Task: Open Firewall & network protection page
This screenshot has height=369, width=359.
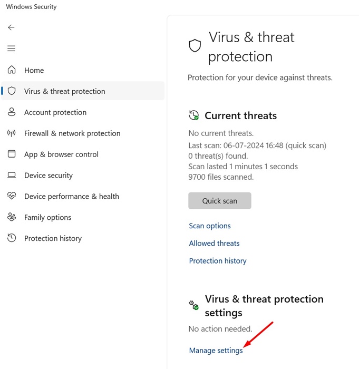Action: [72, 133]
